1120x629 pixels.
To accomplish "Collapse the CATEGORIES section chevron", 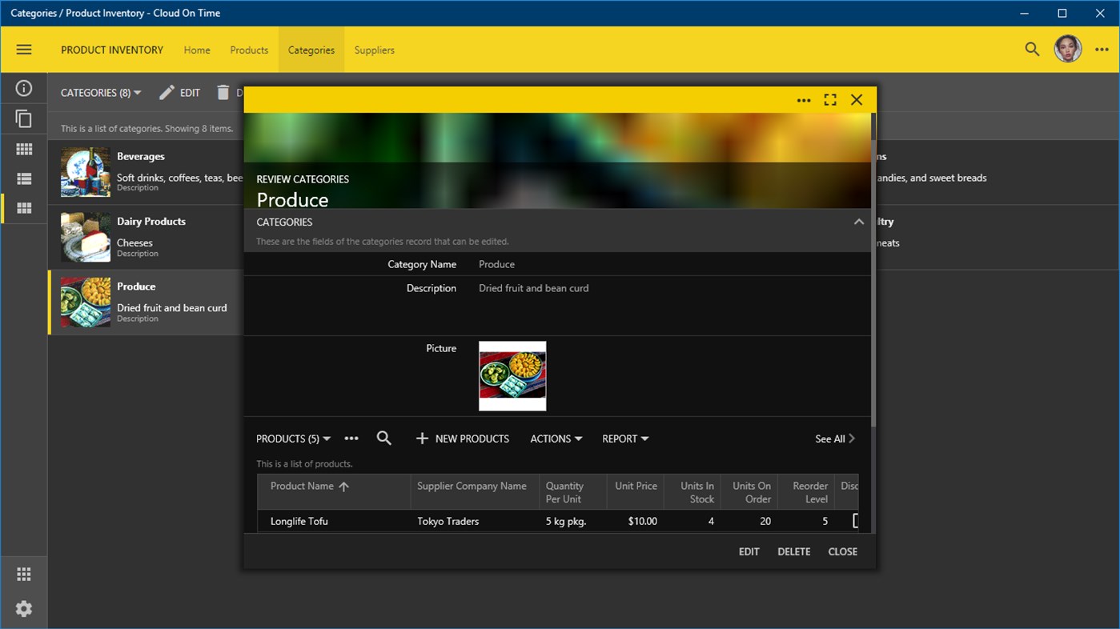I will (857, 222).
